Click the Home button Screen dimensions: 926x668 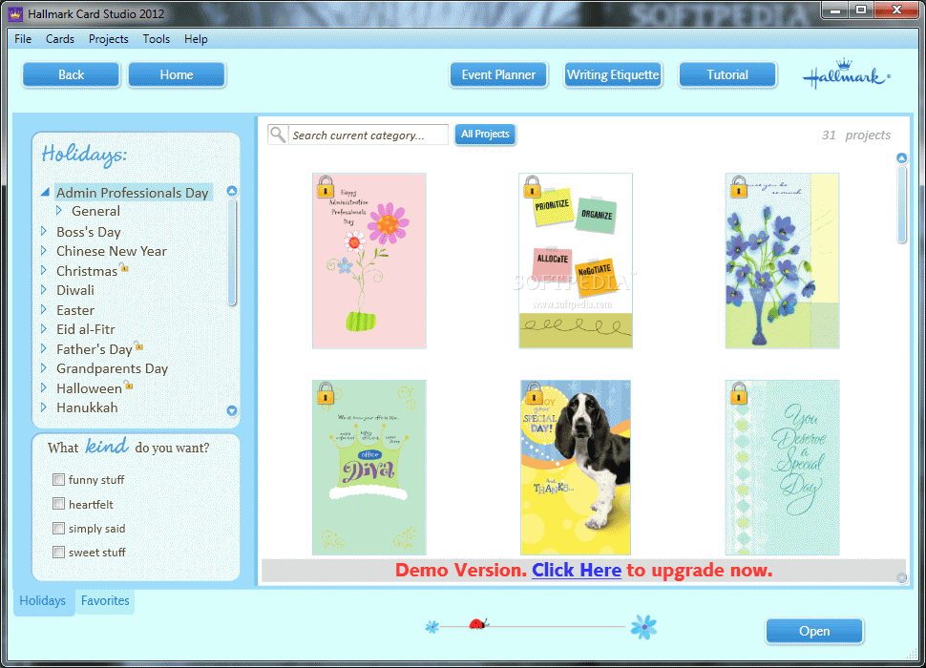pyautogui.click(x=177, y=75)
